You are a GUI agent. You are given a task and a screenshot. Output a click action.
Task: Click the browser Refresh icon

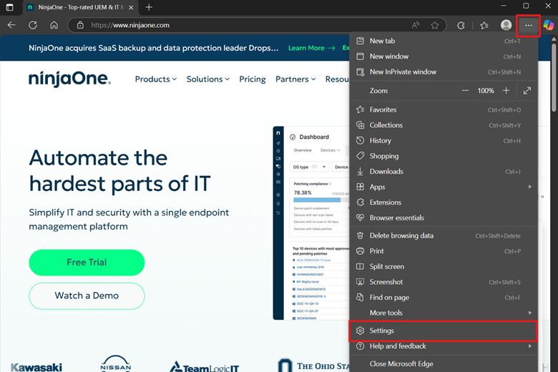tap(33, 25)
